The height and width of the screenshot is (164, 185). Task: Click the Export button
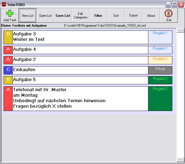click(x=133, y=16)
